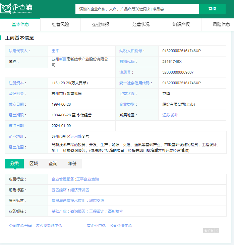Switch to the 经营风险 tab
This screenshot has height=245, width=234.
(60, 24)
